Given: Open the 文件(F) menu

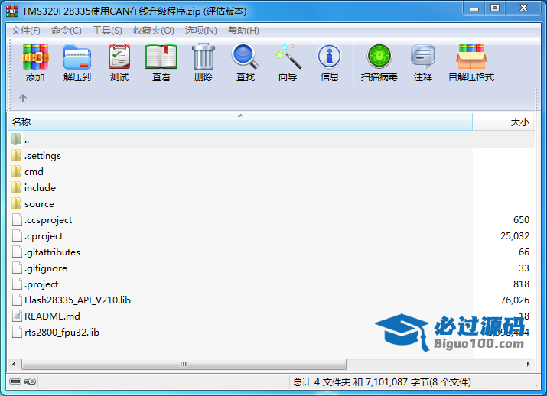Looking at the screenshot, I should click(x=26, y=31).
